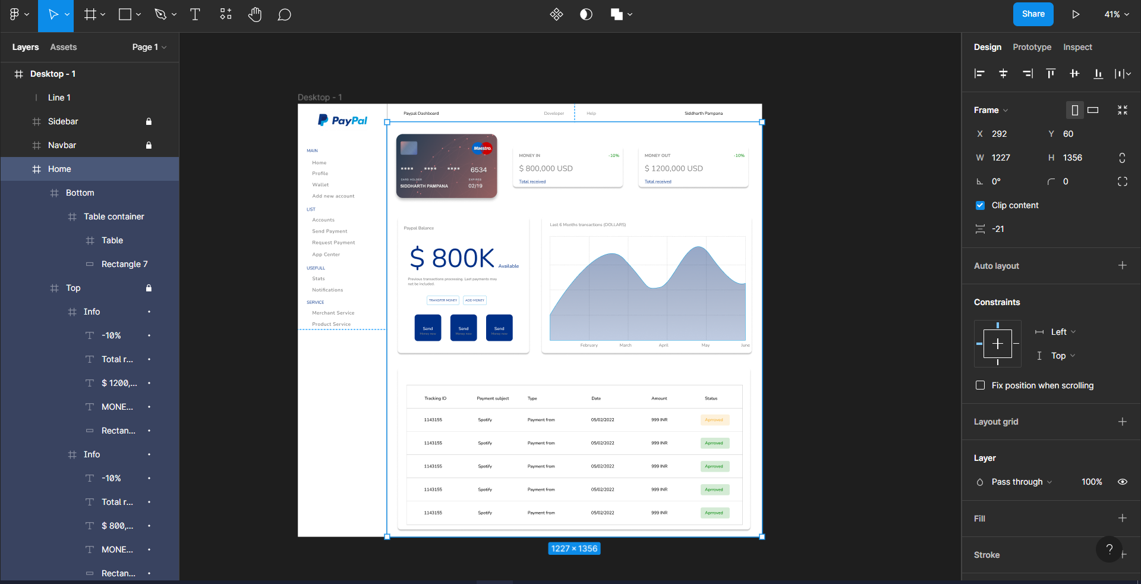Align horizontal centers in the Design panel
Screen dimensions: 1141x584
pos(1003,74)
